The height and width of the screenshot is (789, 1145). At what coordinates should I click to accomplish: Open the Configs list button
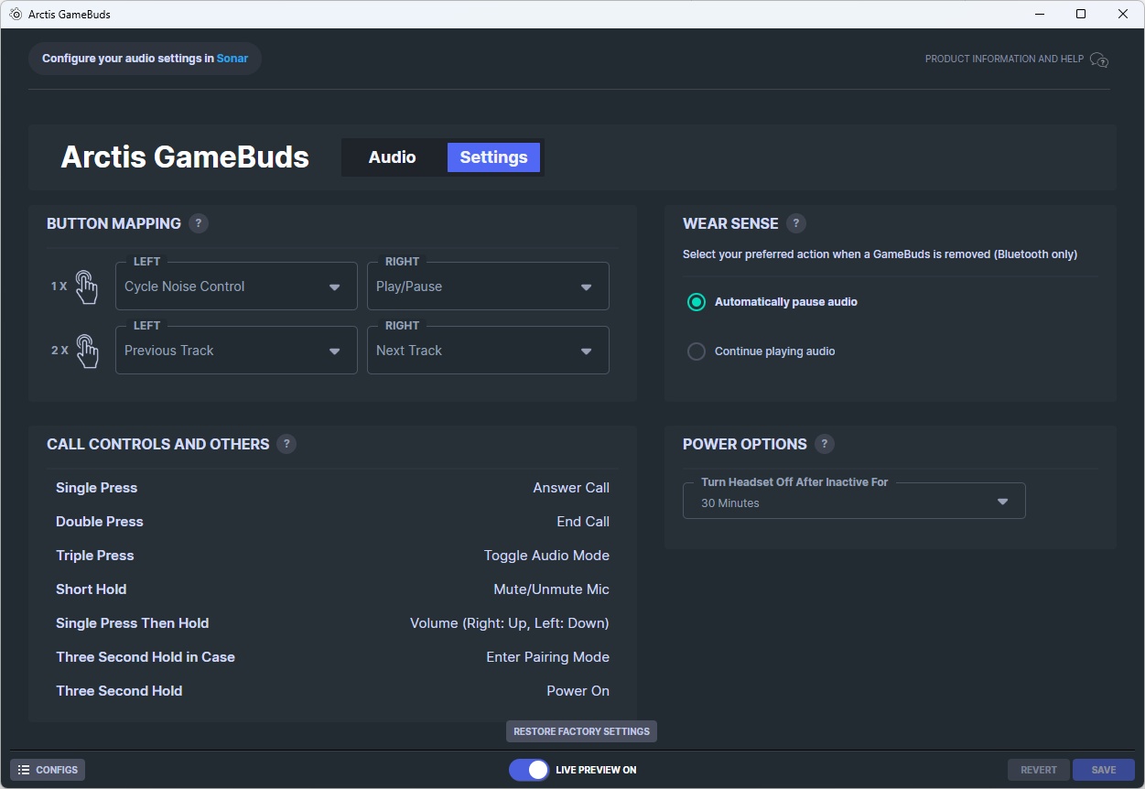point(48,770)
